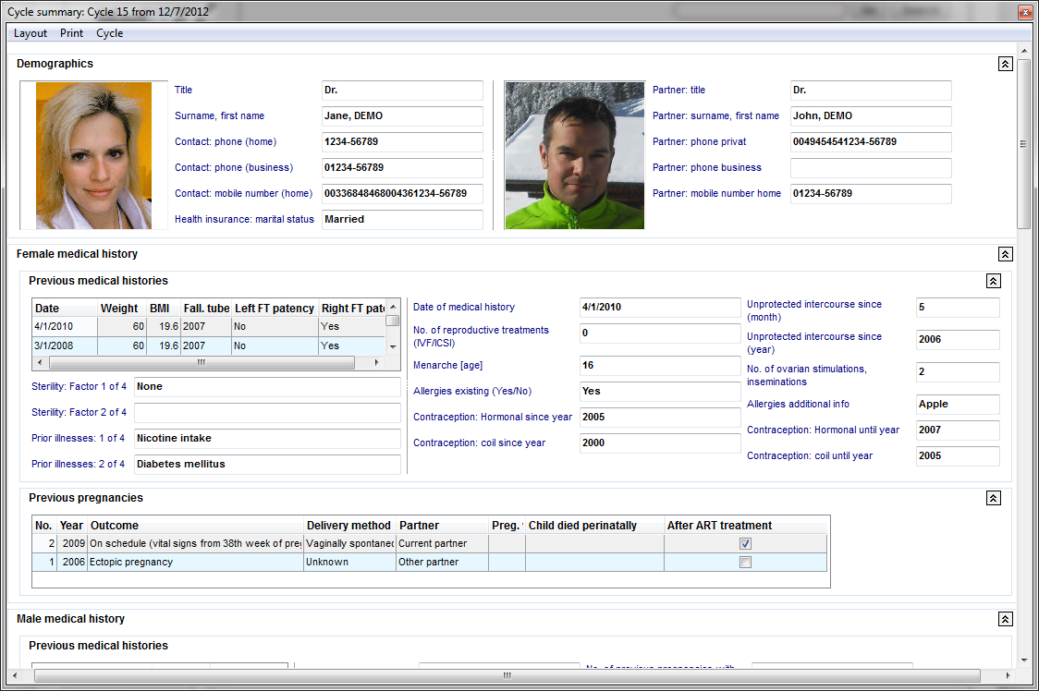This screenshot has height=691, width=1039.
Task: Click Allergies additional info field Apple
Action: coord(958,404)
